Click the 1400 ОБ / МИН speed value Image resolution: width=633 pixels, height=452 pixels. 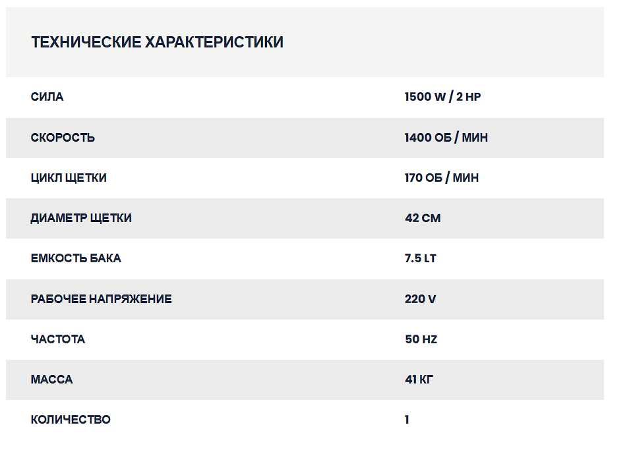coord(446,138)
